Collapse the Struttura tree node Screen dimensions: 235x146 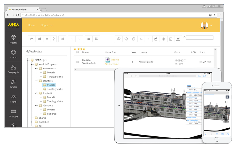point(36,81)
